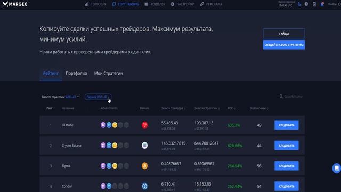This screenshot has height=192, width=341.
Task: Click Создайте свою стратегию button
Action: pyautogui.click(x=284, y=45)
